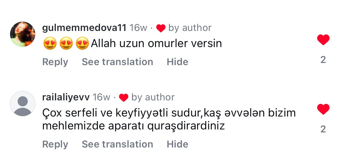Unlike gulmemmedova11's comment with the red heart
This screenshot has width=346, height=165.
tap(323, 40)
